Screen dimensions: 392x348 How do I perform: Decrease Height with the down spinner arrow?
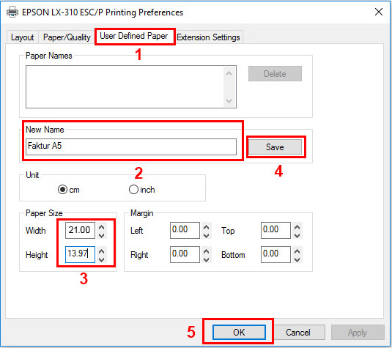tap(102, 259)
